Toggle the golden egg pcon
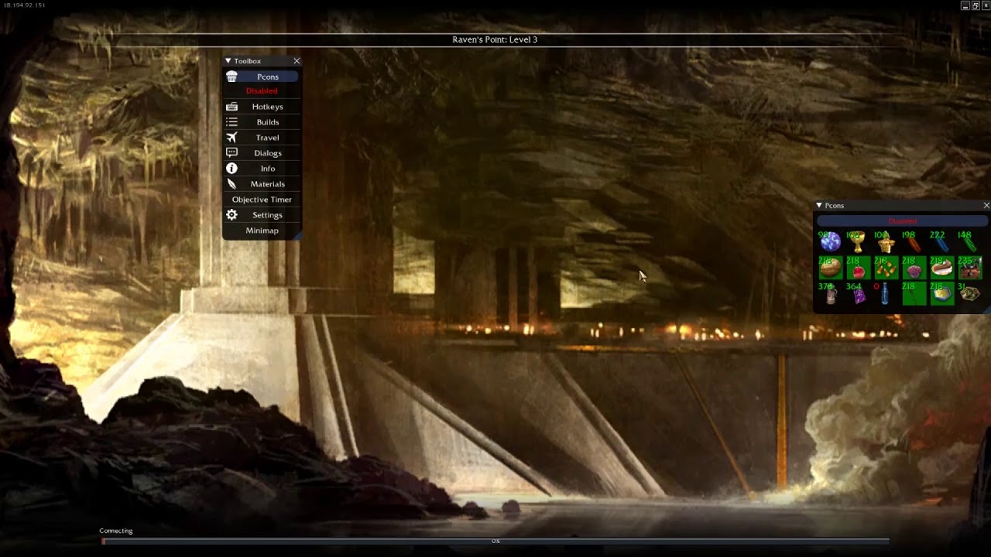Screen dimensions: 991x557 pyautogui.click(x=831, y=268)
